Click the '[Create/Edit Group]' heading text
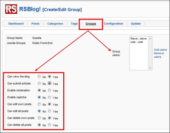This screenshot has height=133, width=170. tap(62, 10)
